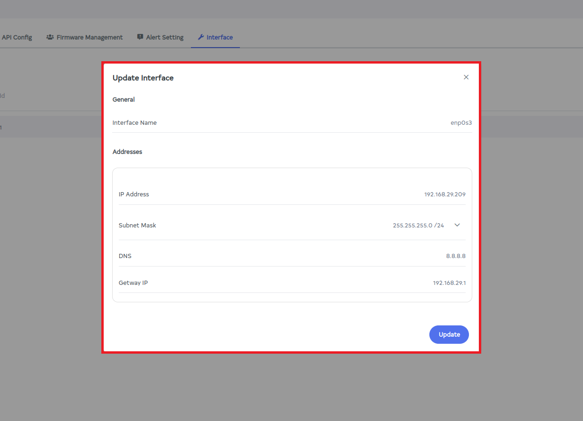583x421 pixels.
Task: Select the Getway IP field 192.168.29.1
Action: pos(449,283)
